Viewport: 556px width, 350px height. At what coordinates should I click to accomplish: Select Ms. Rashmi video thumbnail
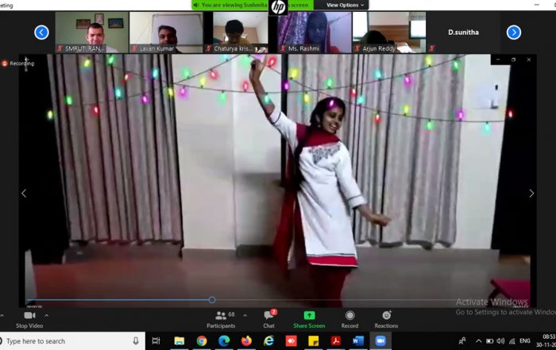[x=315, y=33]
